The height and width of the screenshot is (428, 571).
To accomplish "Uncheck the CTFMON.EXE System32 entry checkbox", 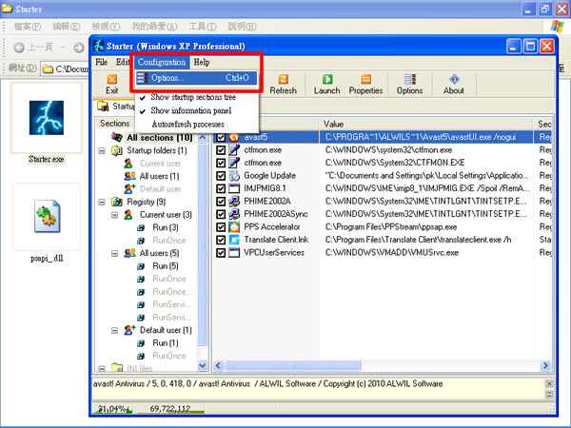I will click(221, 163).
